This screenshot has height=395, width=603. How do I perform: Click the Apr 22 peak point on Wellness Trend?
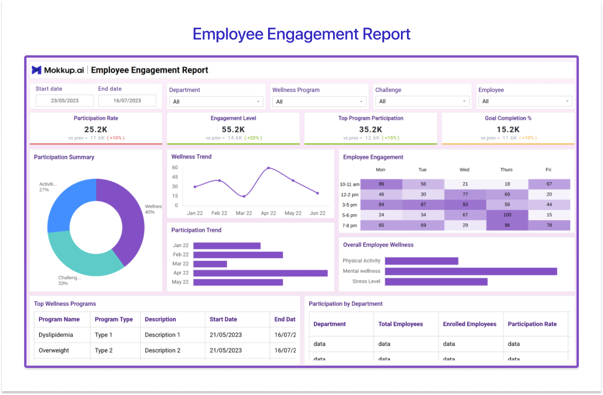click(269, 168)
